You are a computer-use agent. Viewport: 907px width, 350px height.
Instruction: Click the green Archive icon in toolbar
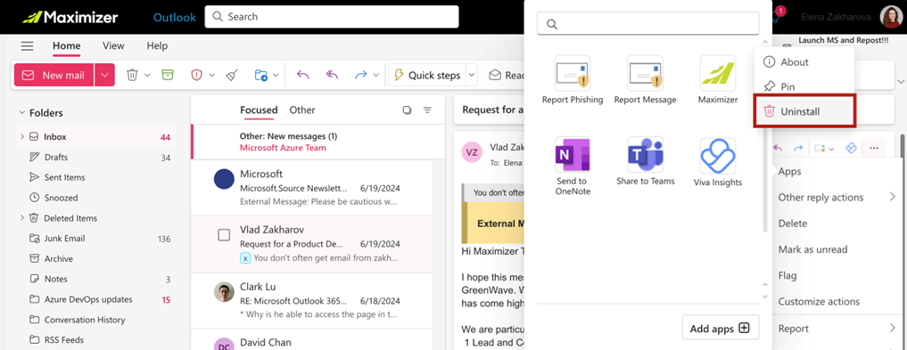tap(168, 75)
